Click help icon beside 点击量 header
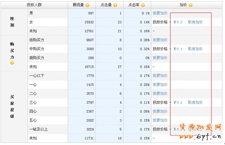Viewport: 225px width, 145px height. [x=115, y=5]
